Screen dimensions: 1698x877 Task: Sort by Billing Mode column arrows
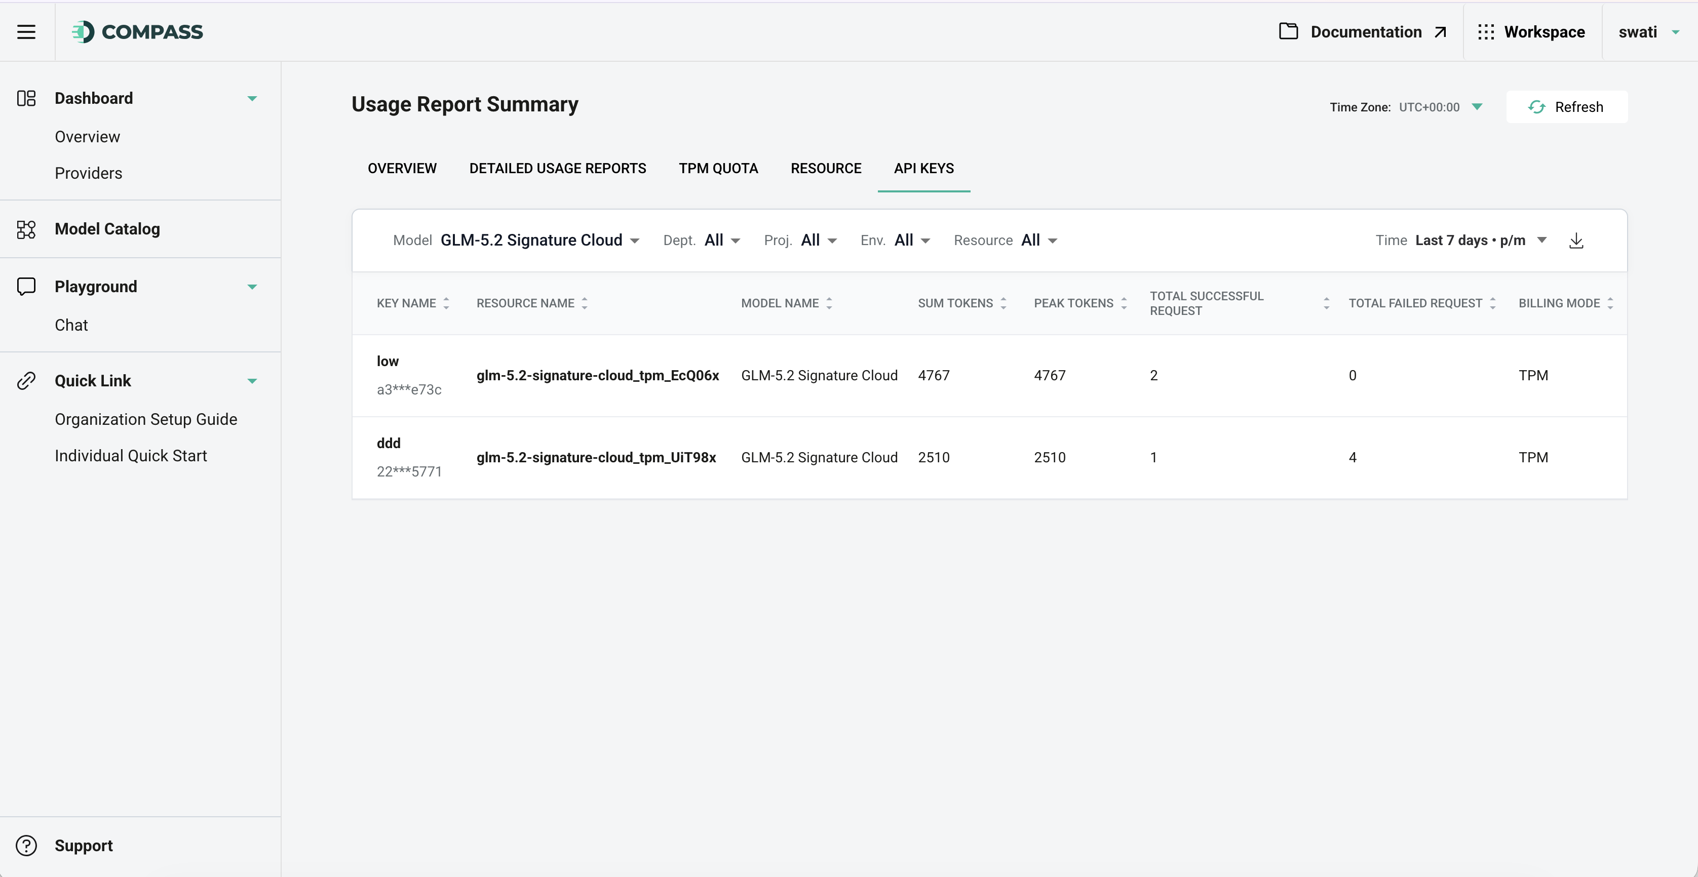point(1610,303)
